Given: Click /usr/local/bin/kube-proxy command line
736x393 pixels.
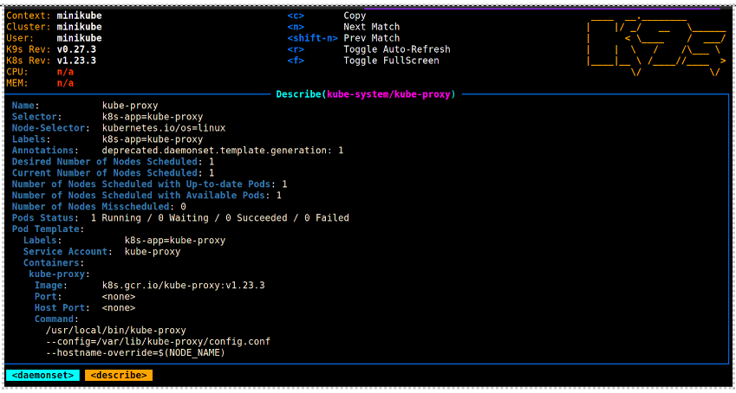Looking at the screenshot, I should click(116, 331).
